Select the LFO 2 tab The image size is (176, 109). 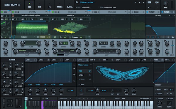(x=95, y=60)
